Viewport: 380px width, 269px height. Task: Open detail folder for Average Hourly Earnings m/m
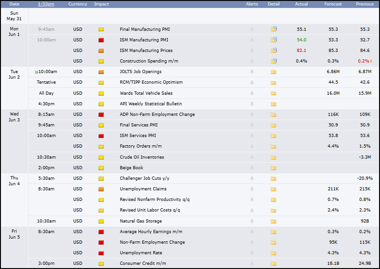[x=273, y=232]
